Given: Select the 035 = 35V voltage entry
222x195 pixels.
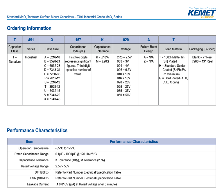Looking at the screenshot, I should (124, 91).
